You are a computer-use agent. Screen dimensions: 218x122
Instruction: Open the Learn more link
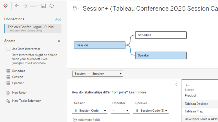(x=138, y=92)
